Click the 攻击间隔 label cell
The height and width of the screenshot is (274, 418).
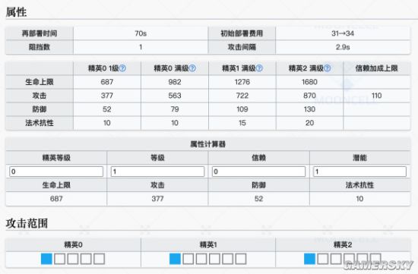tap(242, 47)
